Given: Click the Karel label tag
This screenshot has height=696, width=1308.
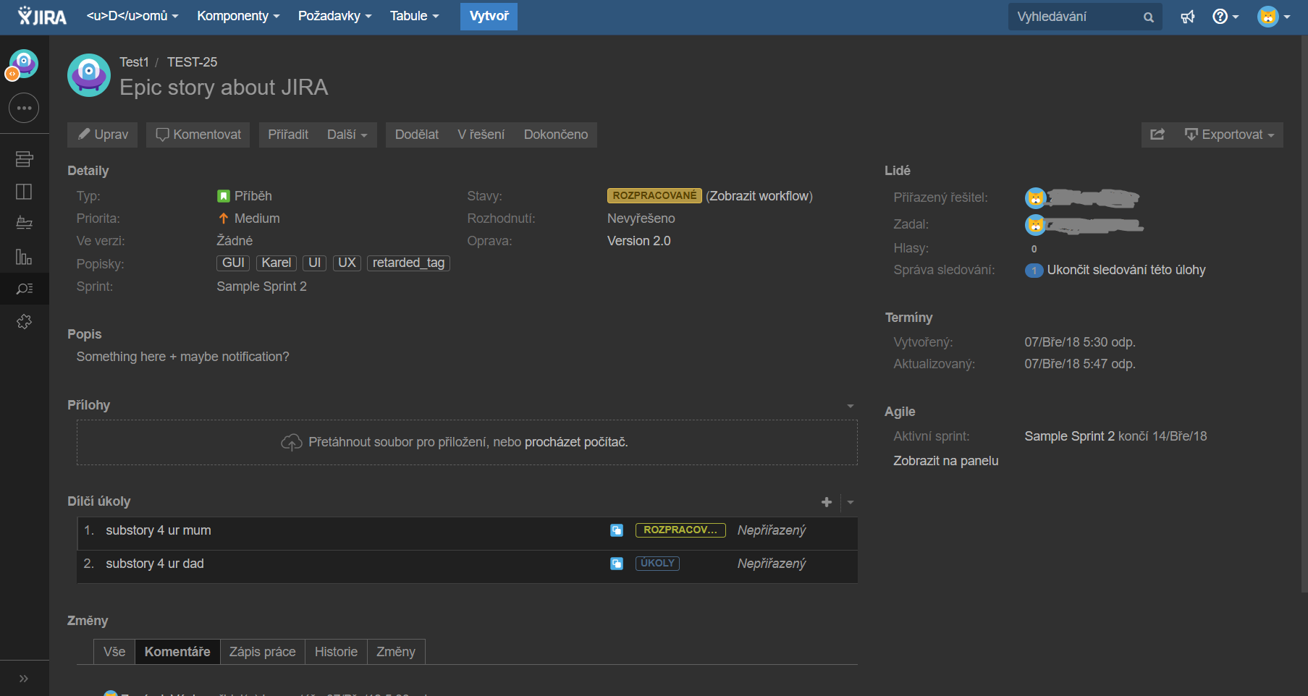Looking at the screenshot, I should pos(276,263).
